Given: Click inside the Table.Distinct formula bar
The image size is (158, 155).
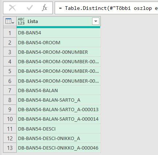Looking at the screenshot, I should pyautogui.click(x=106, y=8).
